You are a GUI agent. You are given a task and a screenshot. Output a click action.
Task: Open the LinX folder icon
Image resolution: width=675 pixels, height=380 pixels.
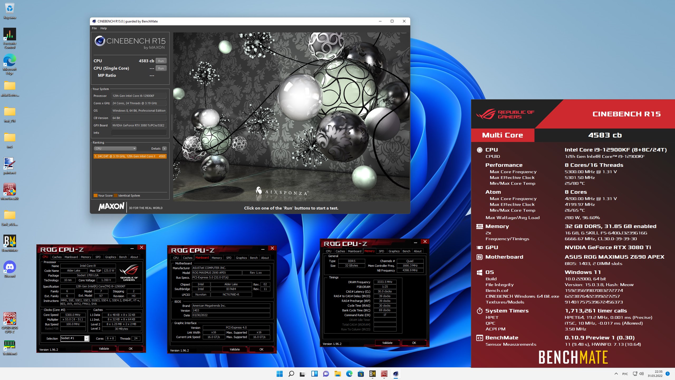click(10, 217)
